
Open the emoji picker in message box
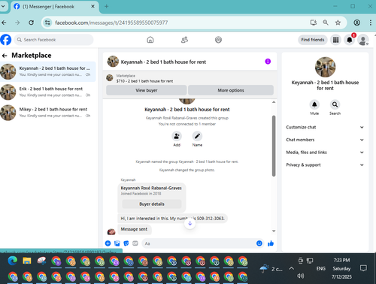[259, 243]
